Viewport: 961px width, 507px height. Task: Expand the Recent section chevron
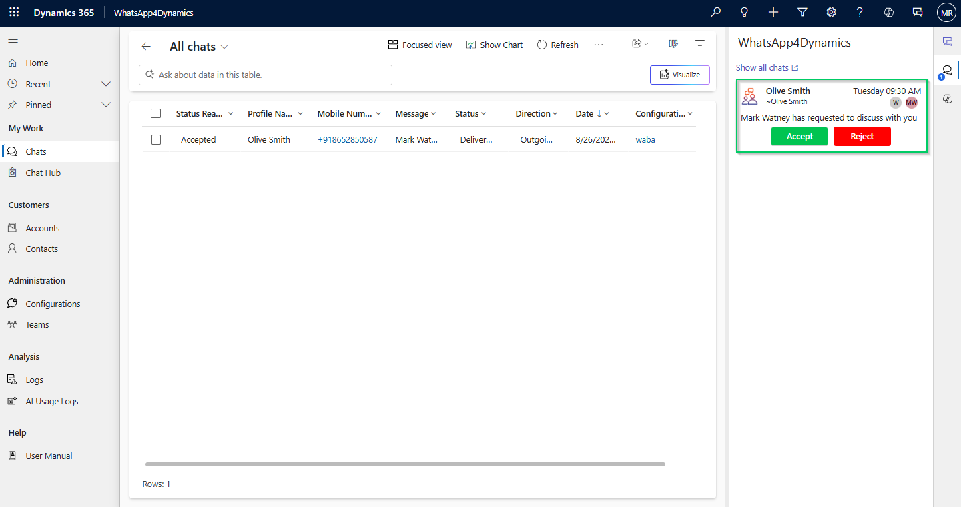[x=105, y=84]
